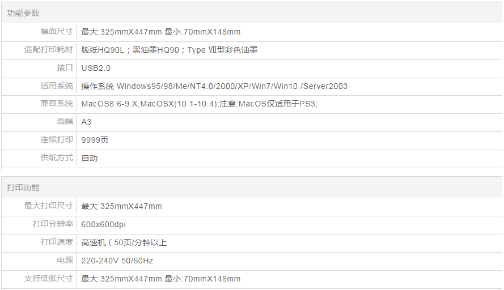
Task: Click the 适用系统 row label
Action: point(57,86)
